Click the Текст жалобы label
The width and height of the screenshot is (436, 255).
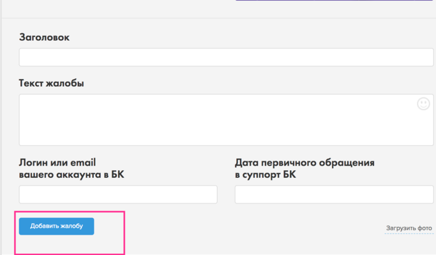pyautogui.click(x=52, y=84)
